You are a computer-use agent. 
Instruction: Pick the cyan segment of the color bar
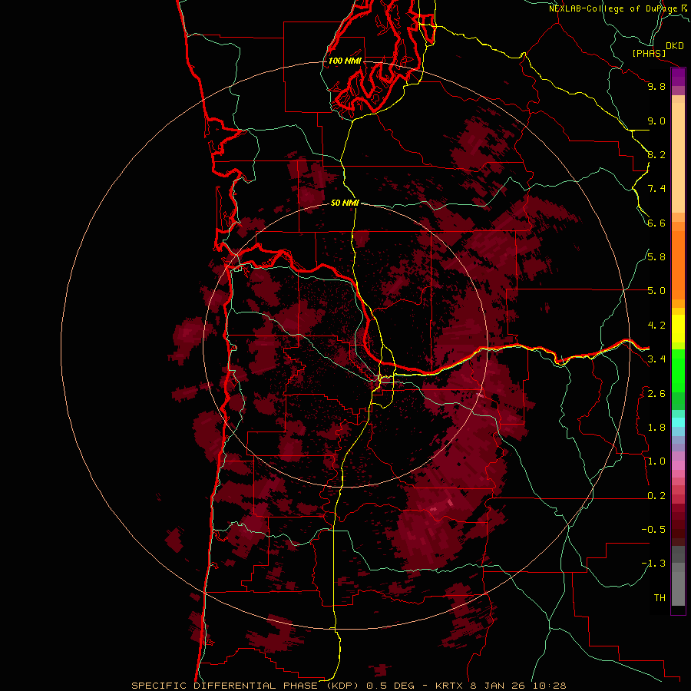[678, 422]
